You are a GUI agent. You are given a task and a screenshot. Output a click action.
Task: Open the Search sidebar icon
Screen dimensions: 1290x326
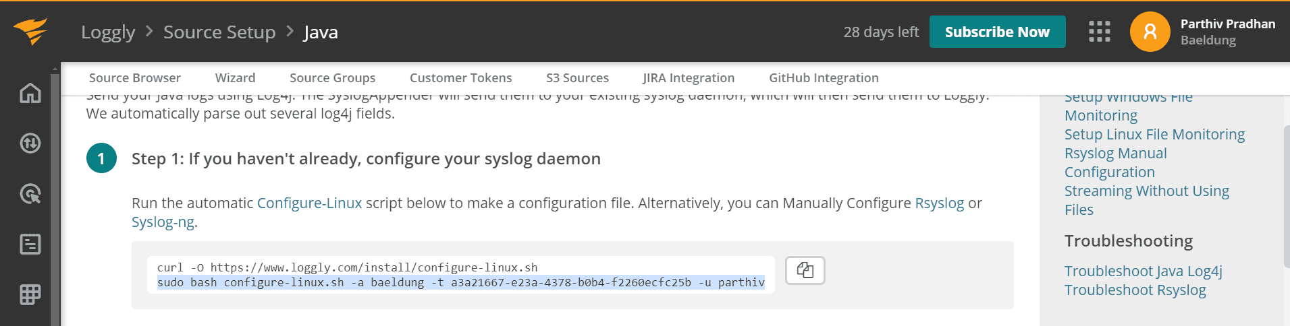[30, 194]
